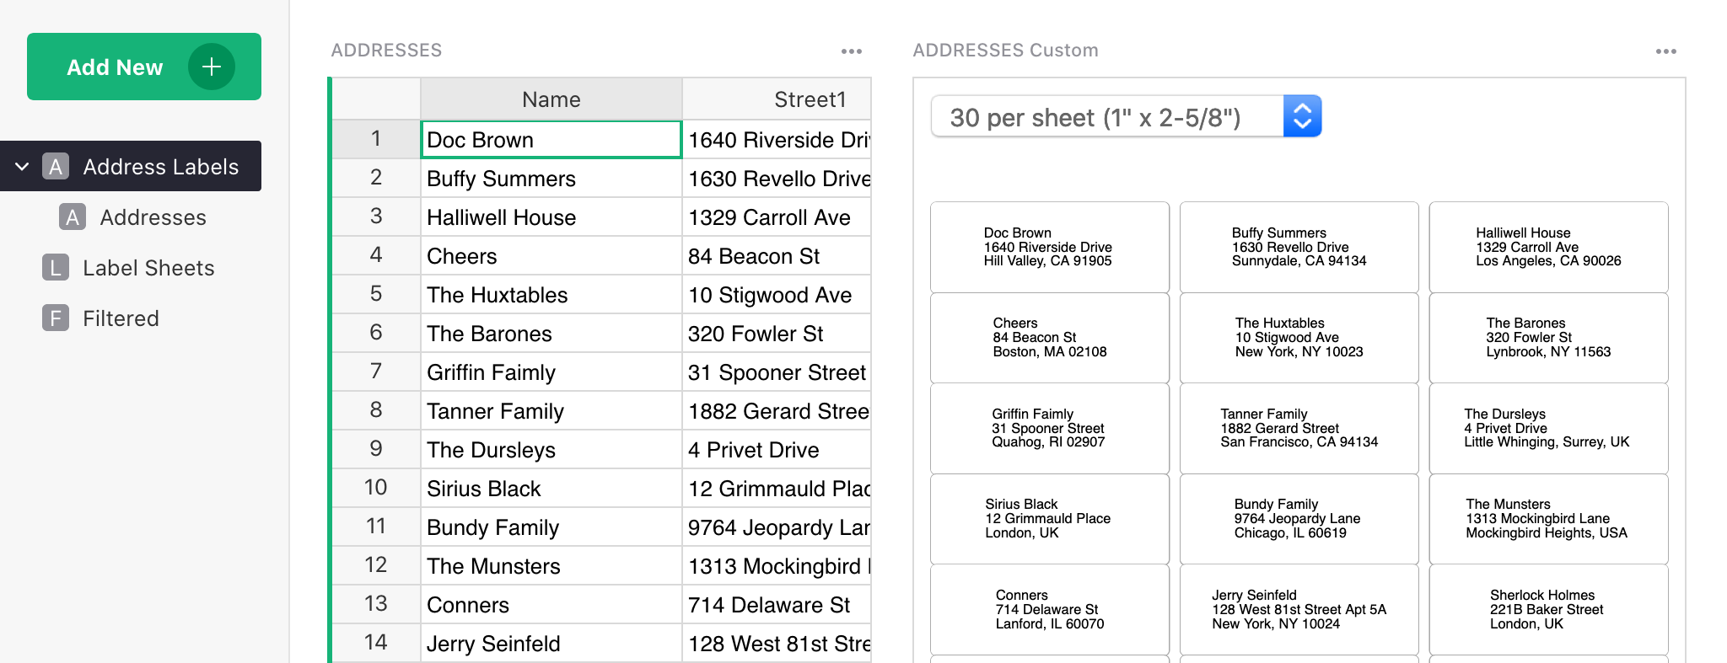The height and width of the screenshot is (663, 1727).
Task: Select the Griffin Faimly name cell
Action: click(x=551, y=372)
